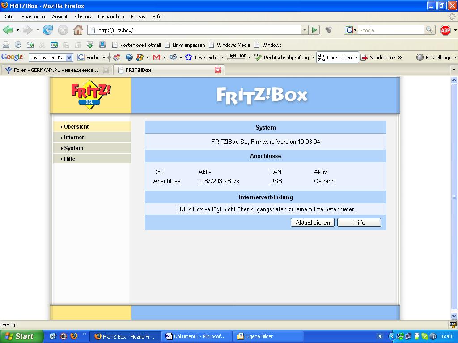Open the Adblock Plus ABP icon
The width and height of the screenshot is (458, 343).
point(445,30)
